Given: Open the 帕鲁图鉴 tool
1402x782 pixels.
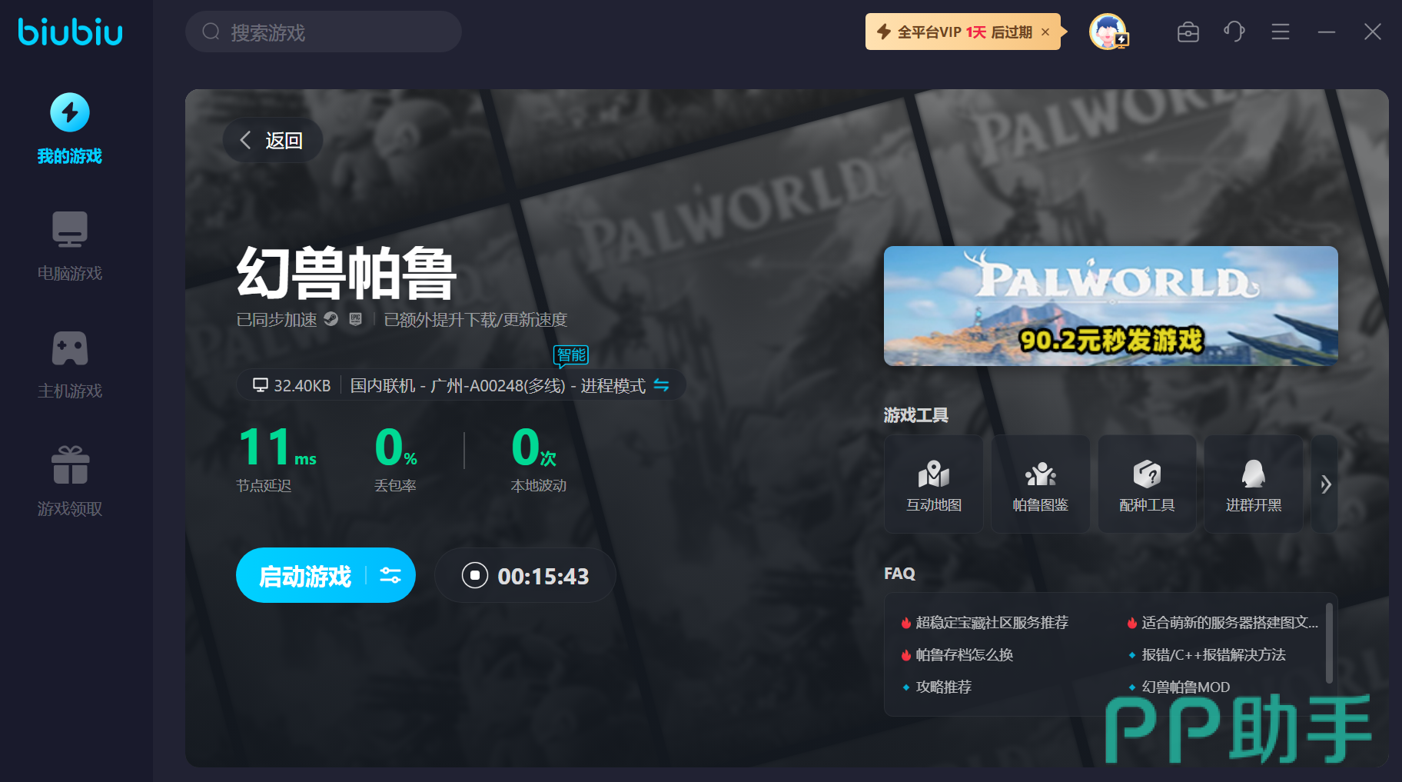Looking at the screenshot, I should 1040,484.
